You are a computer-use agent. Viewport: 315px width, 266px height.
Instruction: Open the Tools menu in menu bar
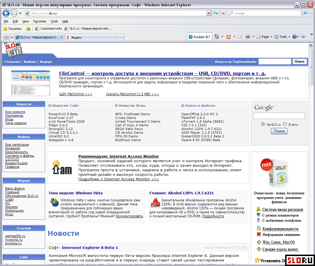pyautogui.click(x=54, y=21)
